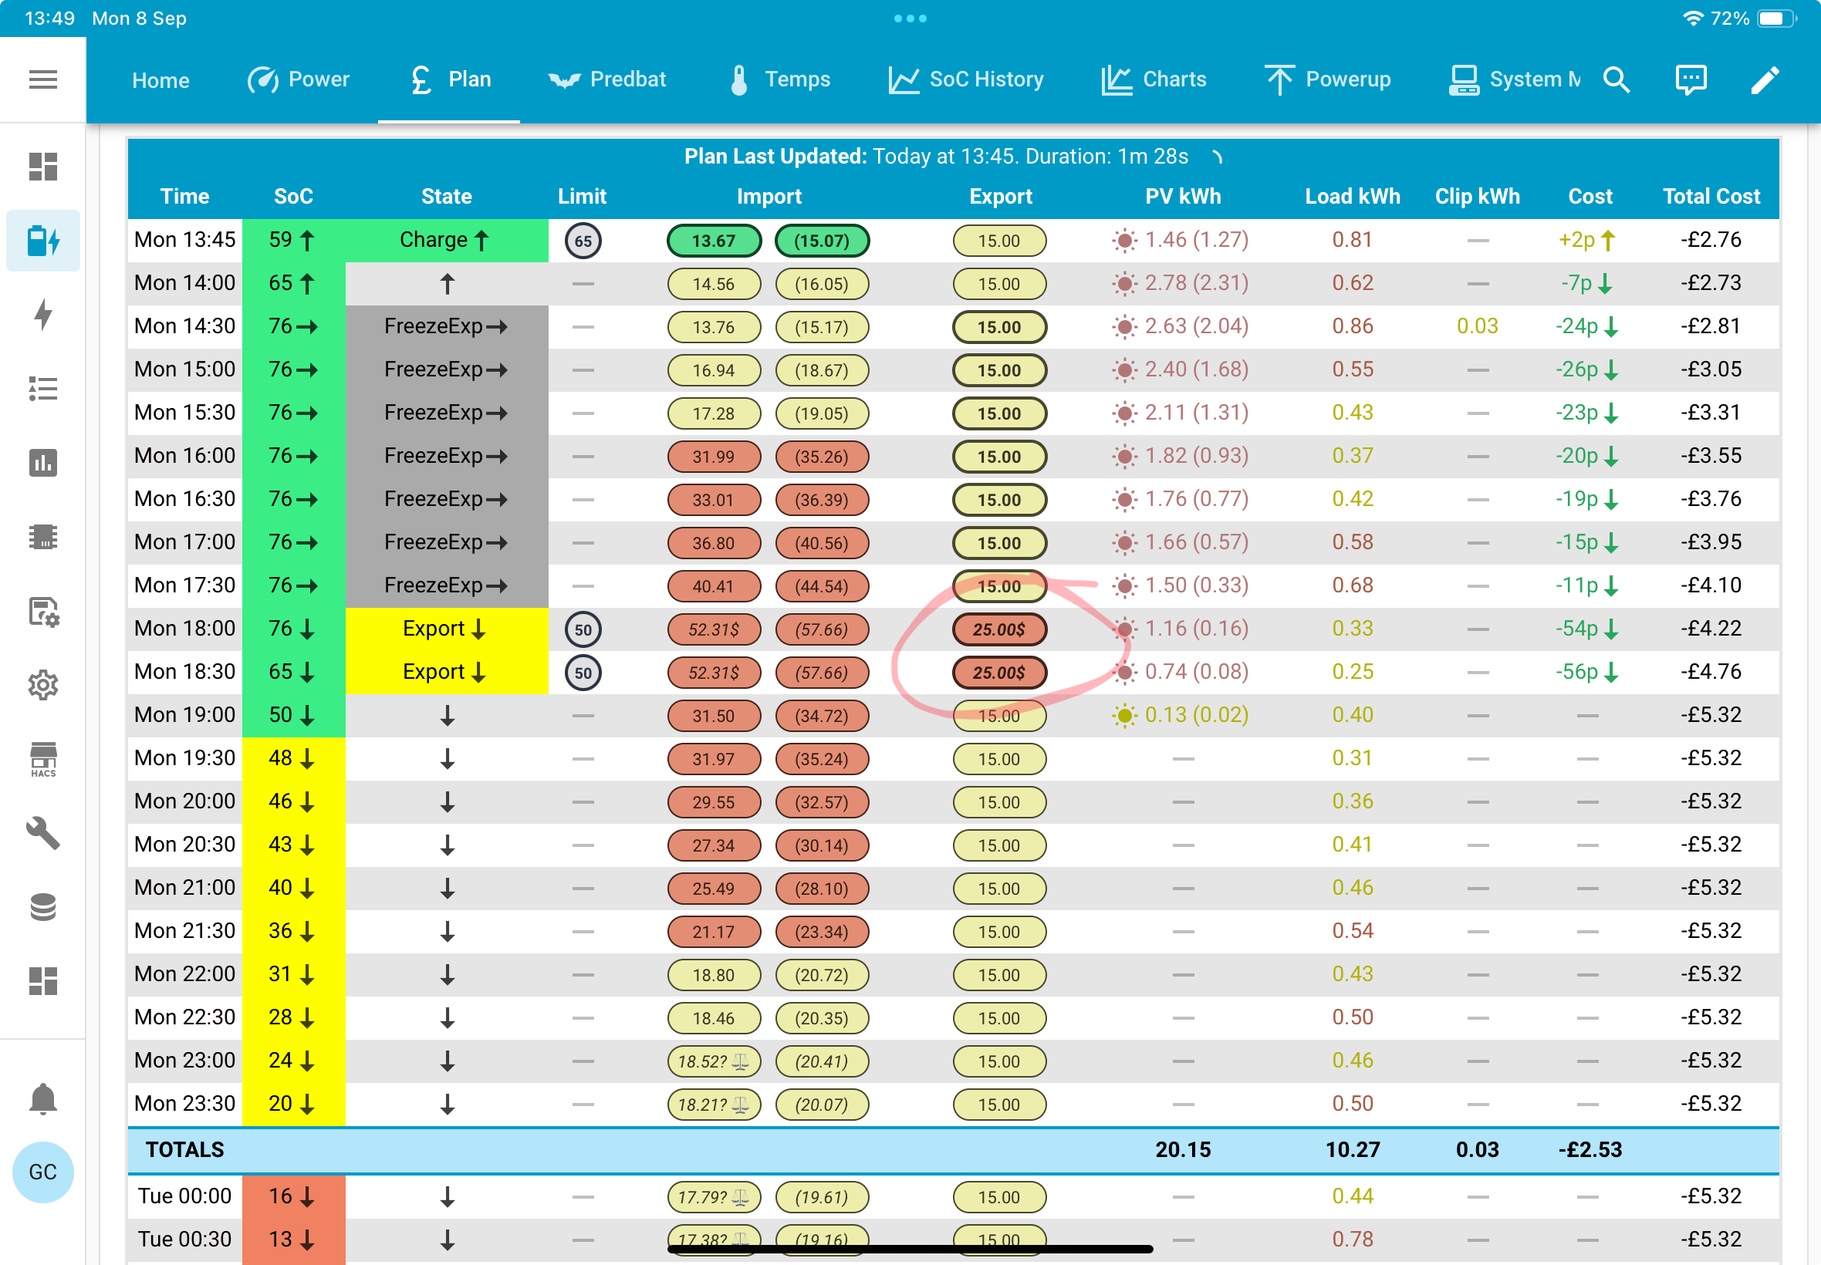This screenshot has width=1821, height=1265.
Task: Open the hamburger sidebar menu
Action: point(42,79)
